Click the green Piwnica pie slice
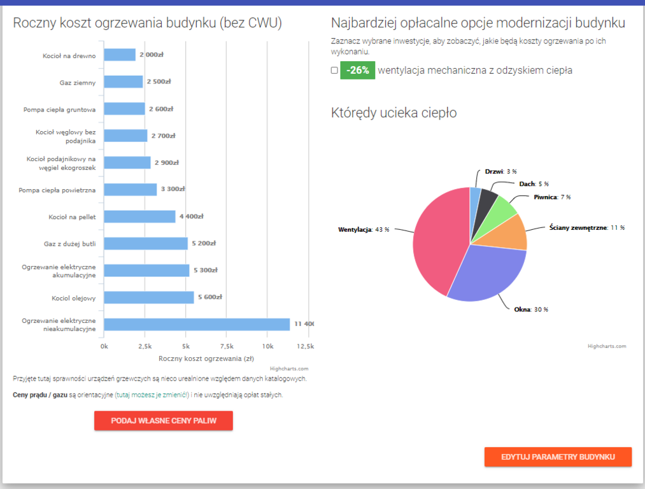The image size is (645, 489). 503,208
